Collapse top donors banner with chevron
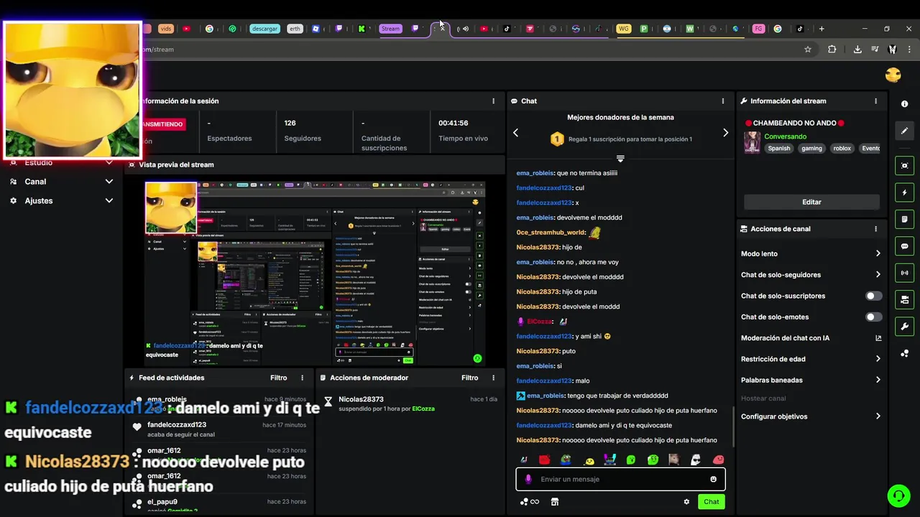This screenshot has width=920, height=517. point(620,159)
